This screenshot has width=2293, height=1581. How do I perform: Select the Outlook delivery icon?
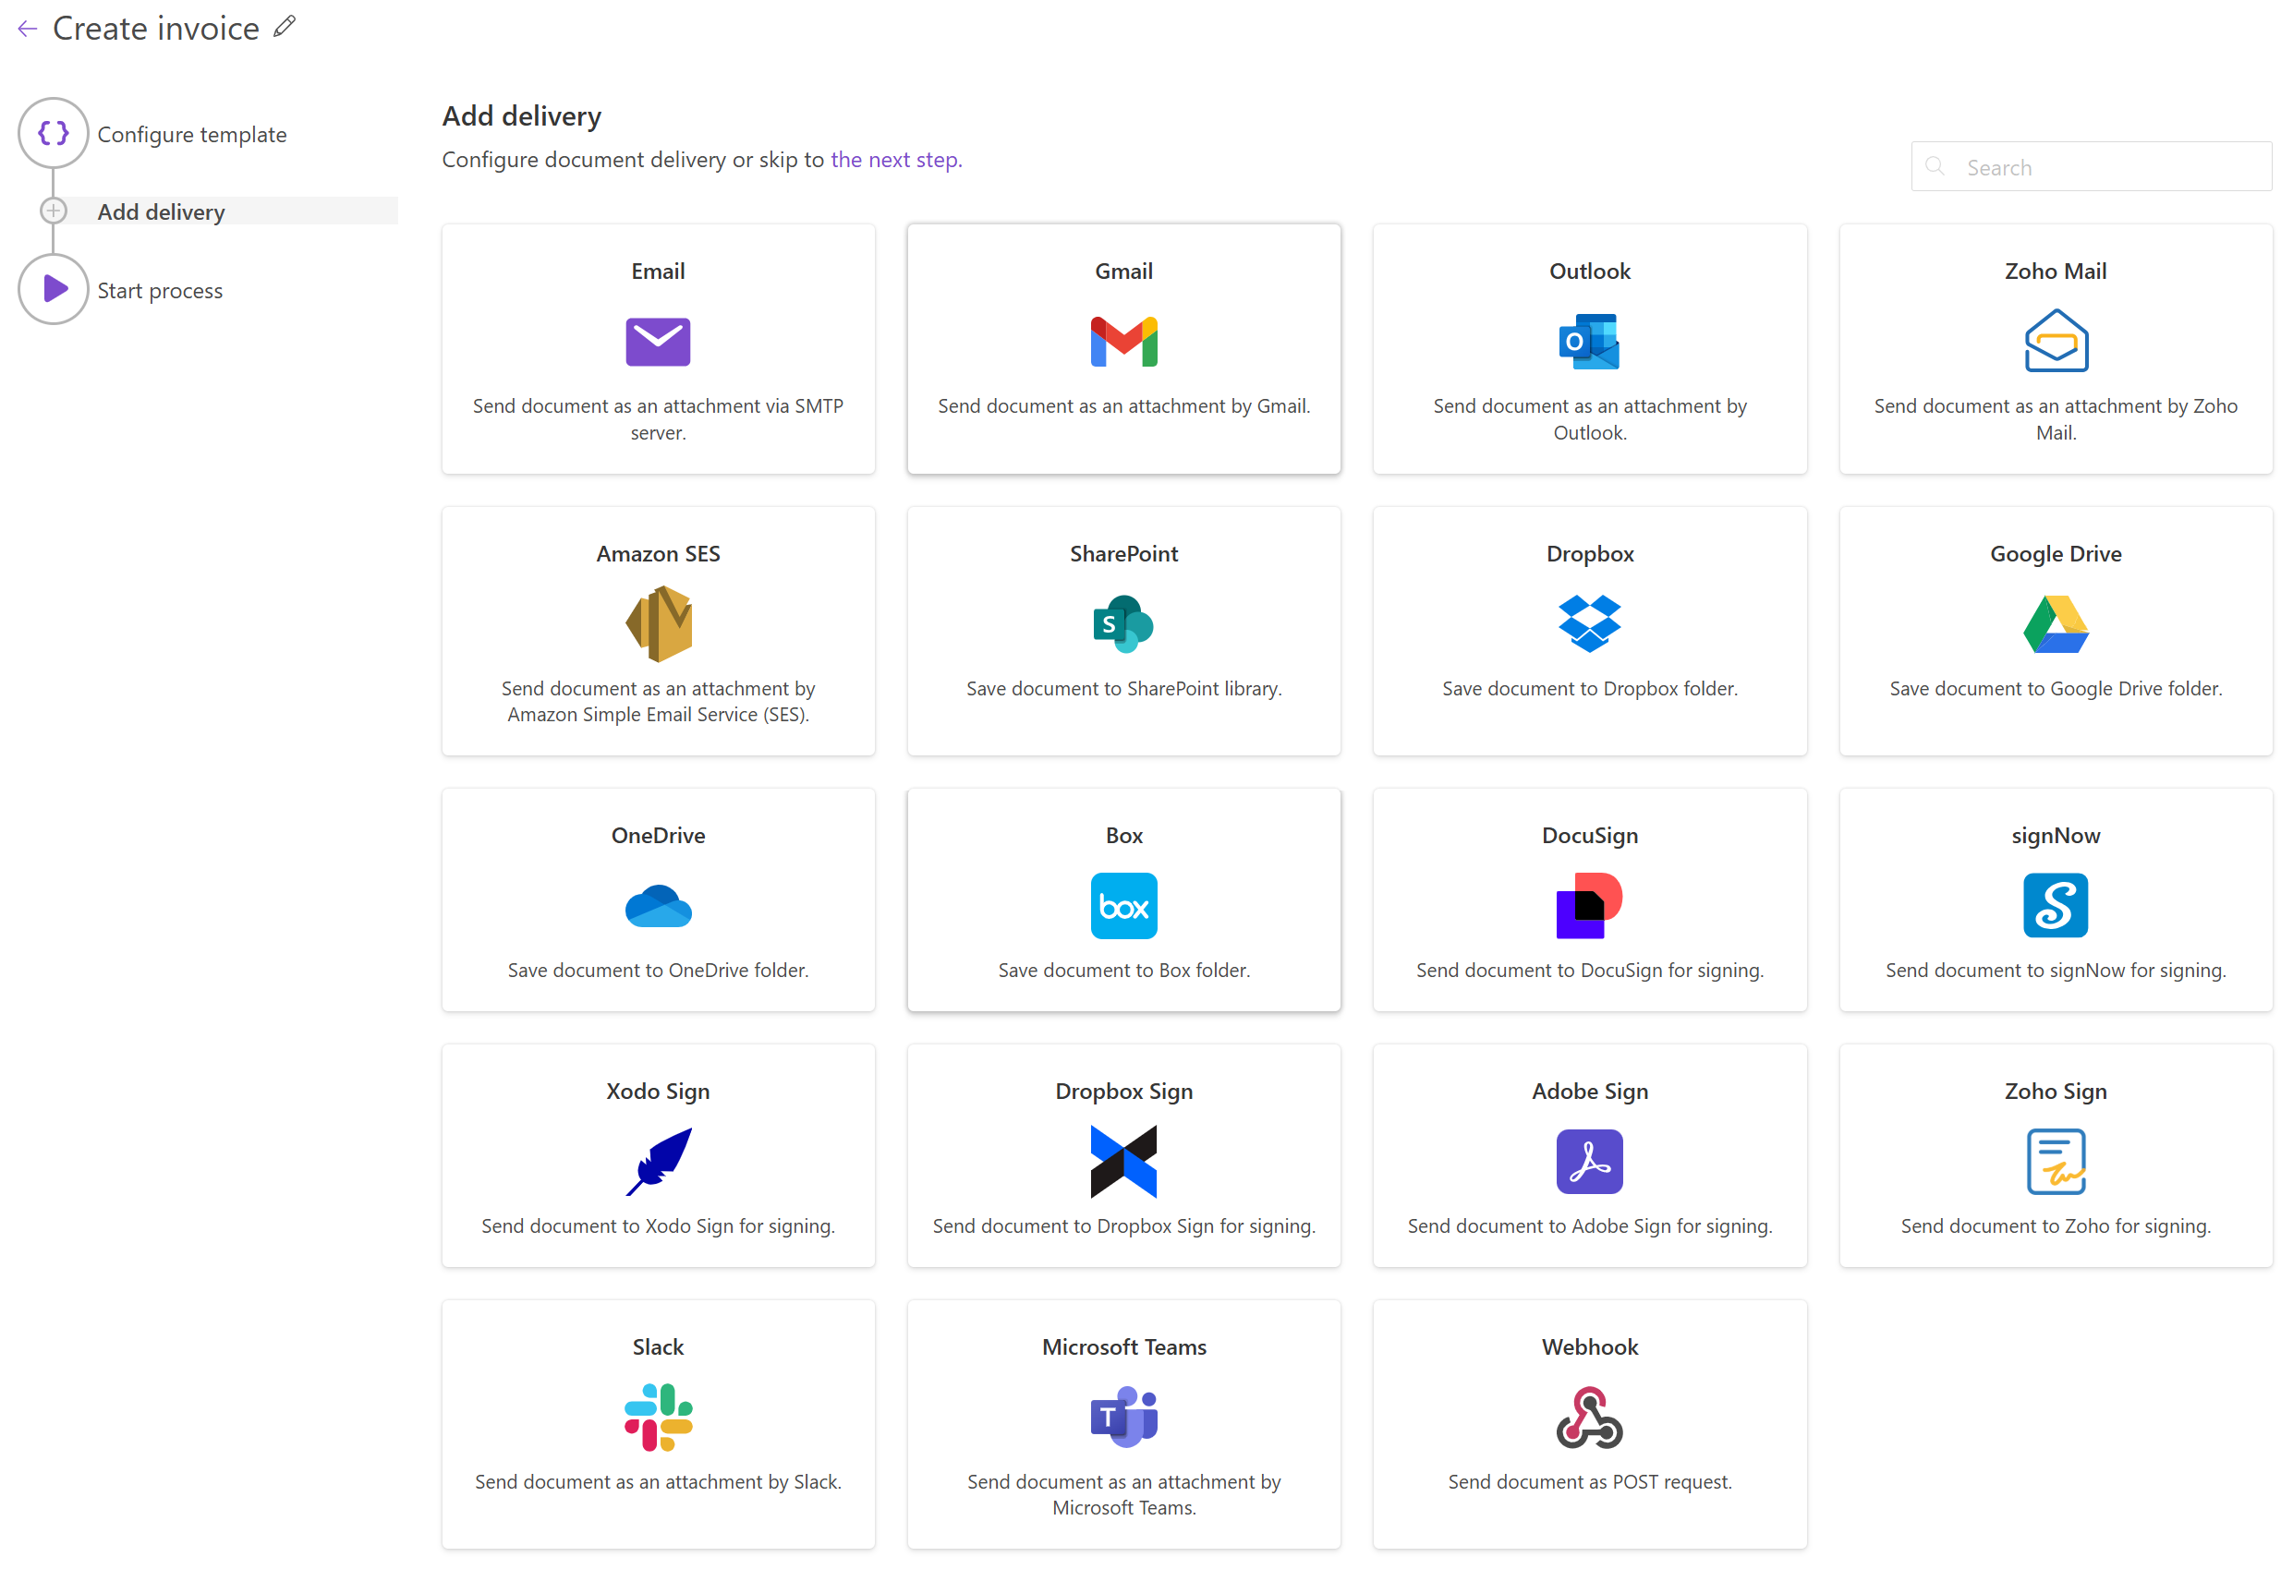(1588, 342)
